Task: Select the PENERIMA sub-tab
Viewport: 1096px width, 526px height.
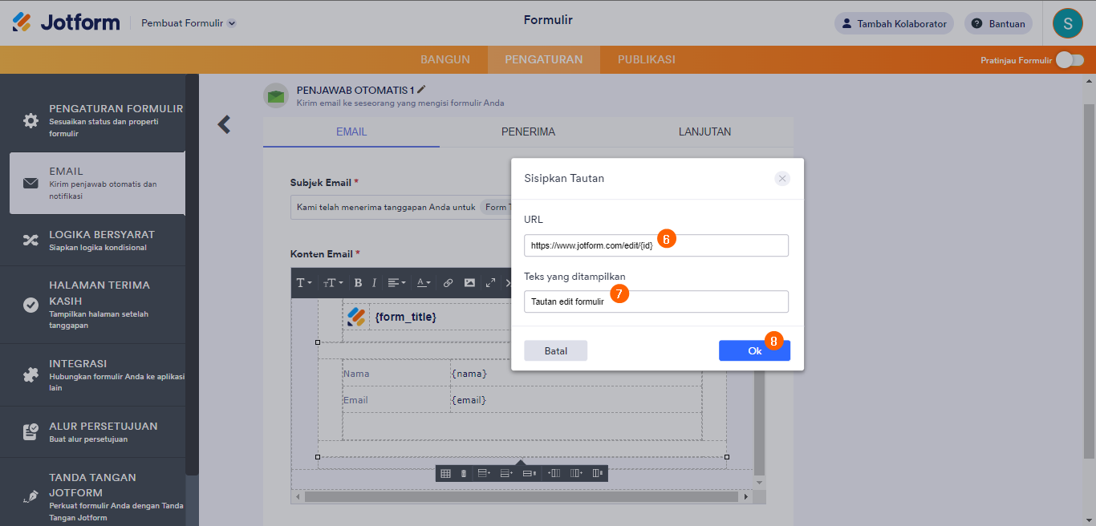Action: tap(528, 131)
